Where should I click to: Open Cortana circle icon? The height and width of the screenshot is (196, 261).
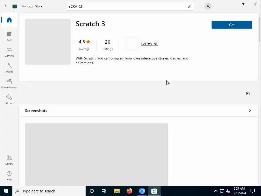pyautogui.click(x=92, y=191)
